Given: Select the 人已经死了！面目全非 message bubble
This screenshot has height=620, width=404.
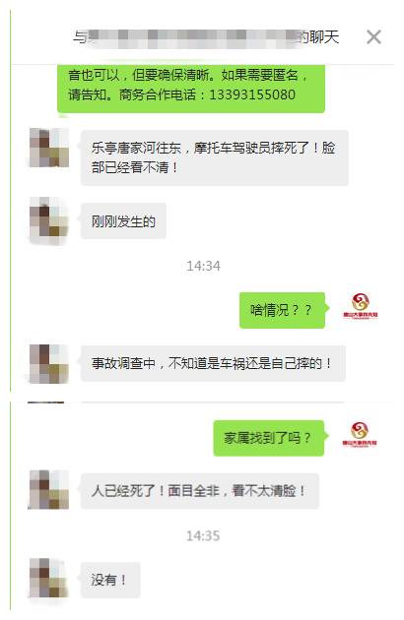Looking at the screenshot, I should [x=200, y=491].
